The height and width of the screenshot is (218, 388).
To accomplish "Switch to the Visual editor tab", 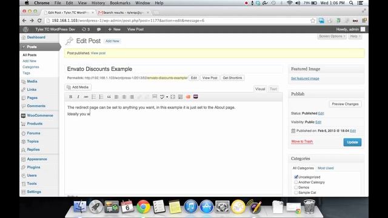I will (260, 89).
